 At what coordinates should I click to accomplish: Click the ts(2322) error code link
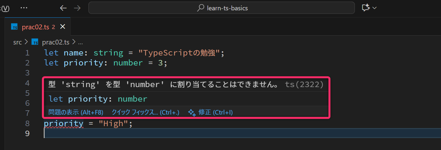(304, 85)
